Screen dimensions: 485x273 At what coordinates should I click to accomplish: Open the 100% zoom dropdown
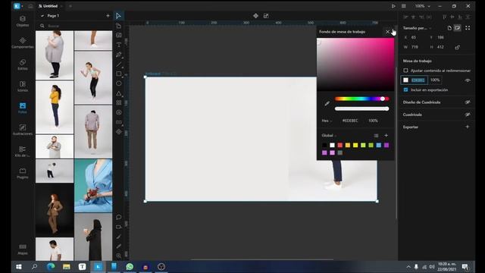click(423, 6)
